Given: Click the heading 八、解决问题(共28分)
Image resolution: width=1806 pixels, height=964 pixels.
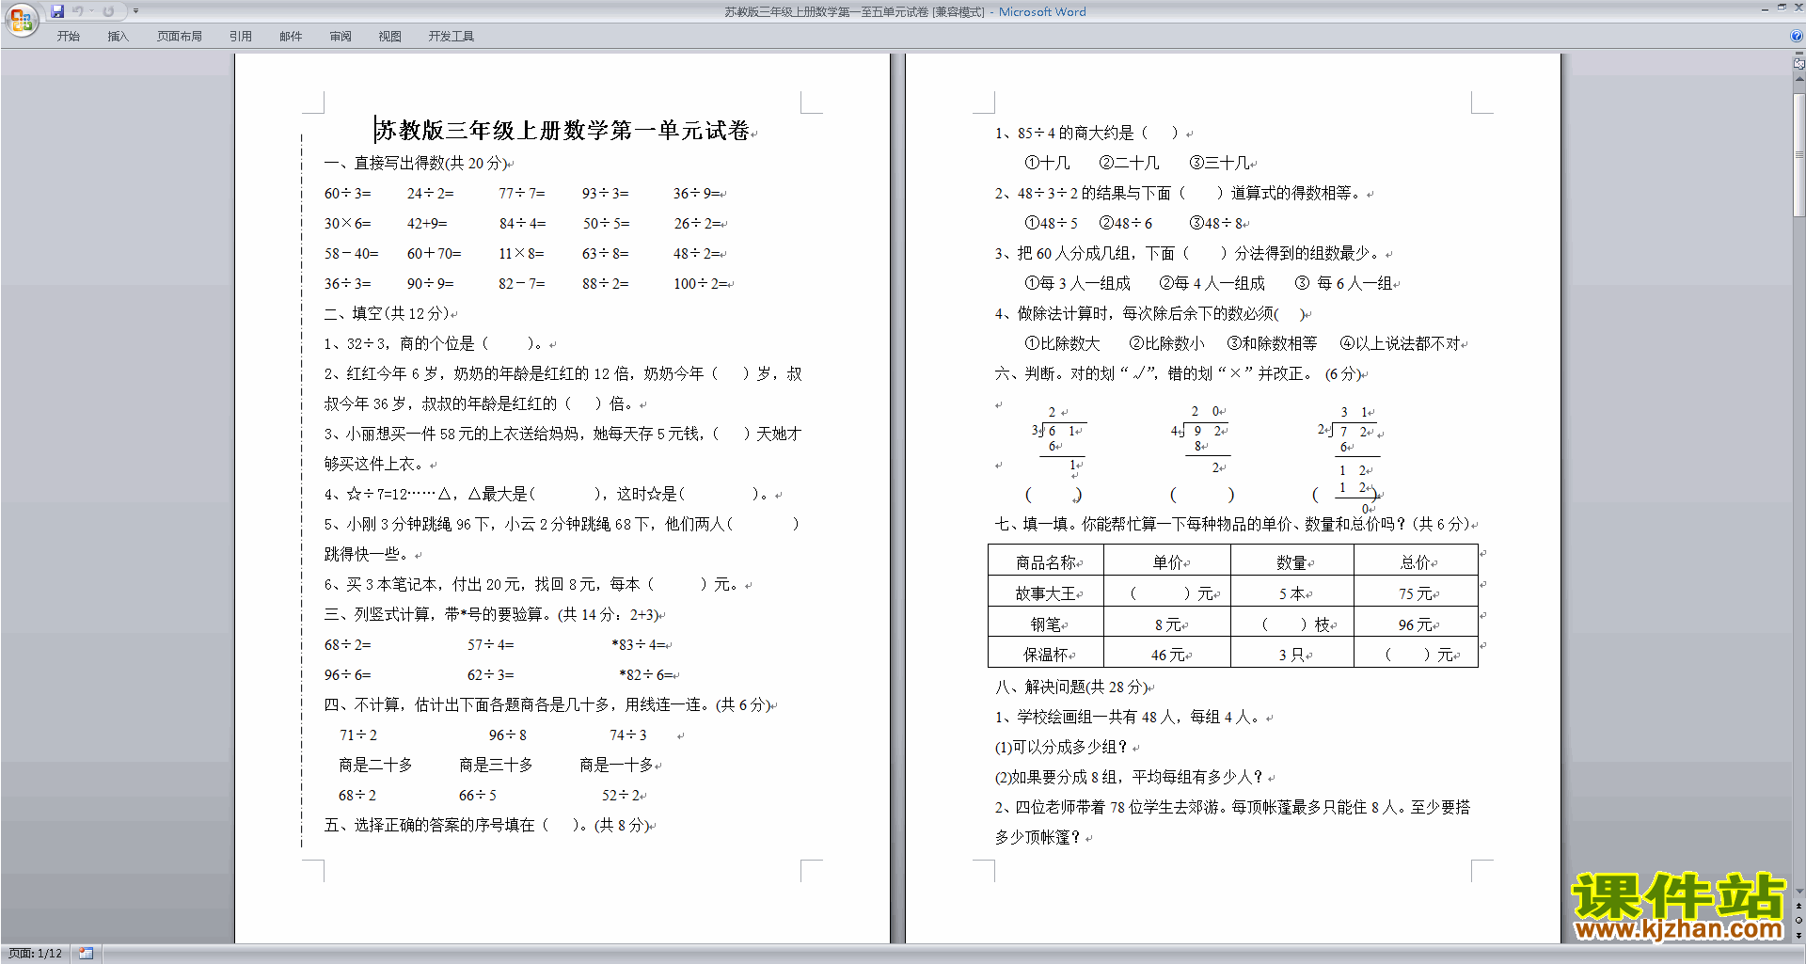Looking at the screenshot, I should click(1071, 687).
